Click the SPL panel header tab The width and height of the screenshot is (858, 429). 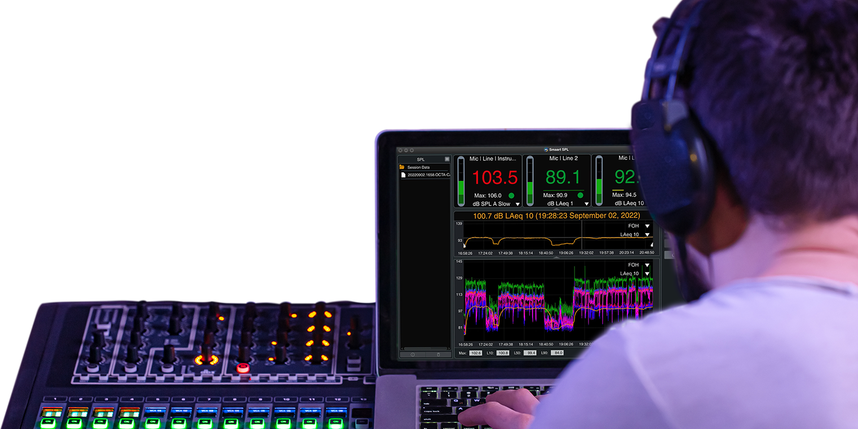click(x=421, y=159)
